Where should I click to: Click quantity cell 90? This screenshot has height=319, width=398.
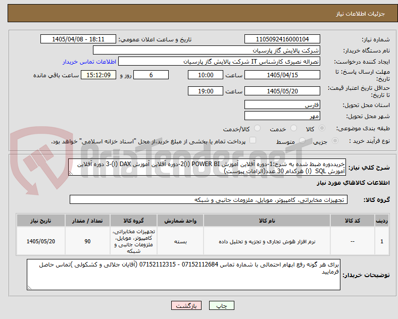tap(87, 241)
